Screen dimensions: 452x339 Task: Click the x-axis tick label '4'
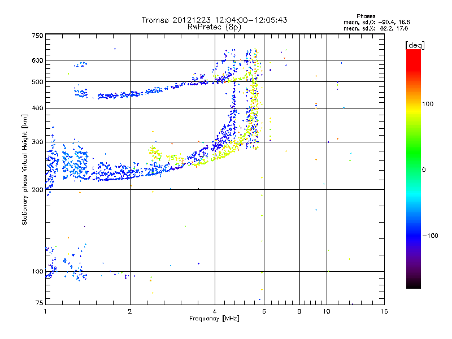pyautogui.click(x=215, y=311)
